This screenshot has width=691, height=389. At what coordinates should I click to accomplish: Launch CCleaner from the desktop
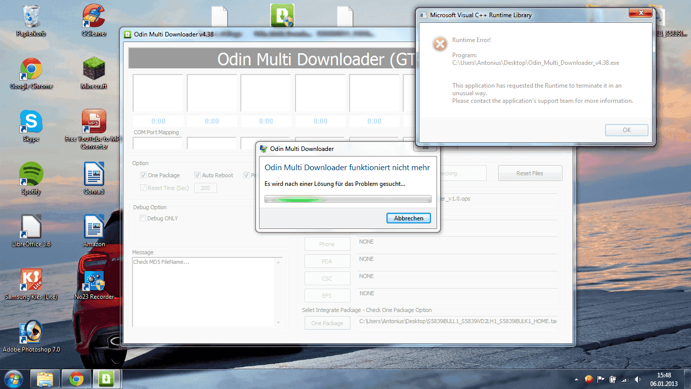click(x=94, y=20)
